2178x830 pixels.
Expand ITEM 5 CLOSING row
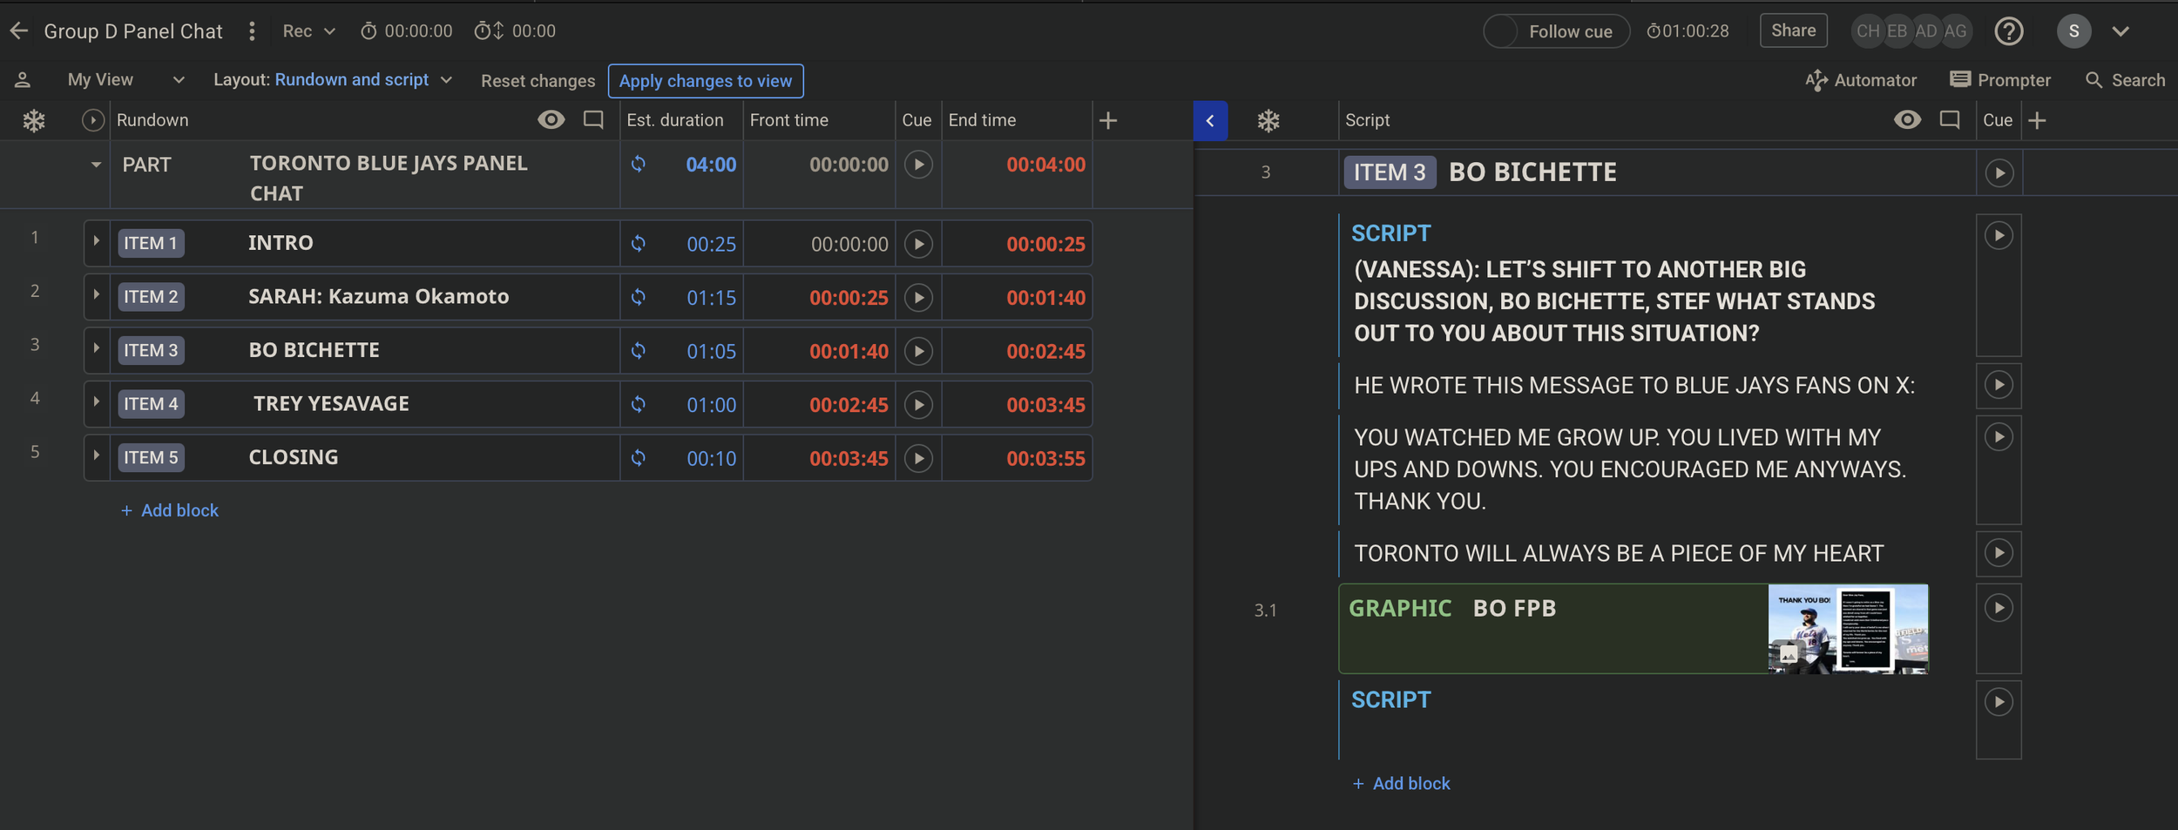(96, 455)
